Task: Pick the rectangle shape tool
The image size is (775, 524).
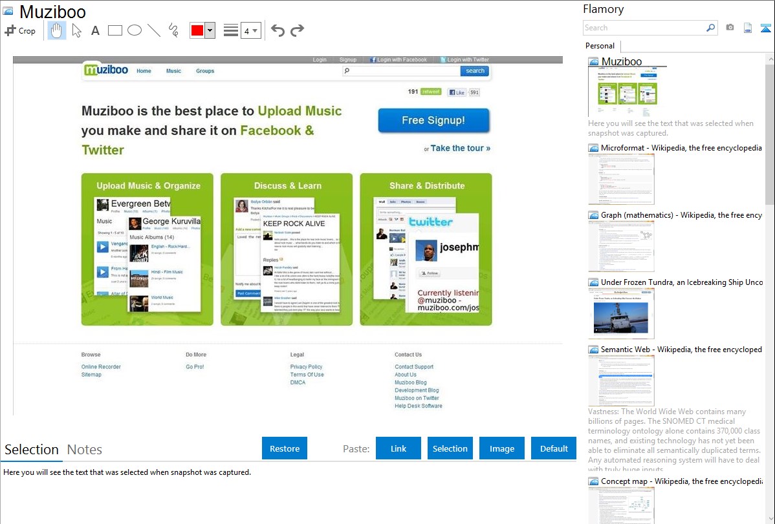Action: 115,30
